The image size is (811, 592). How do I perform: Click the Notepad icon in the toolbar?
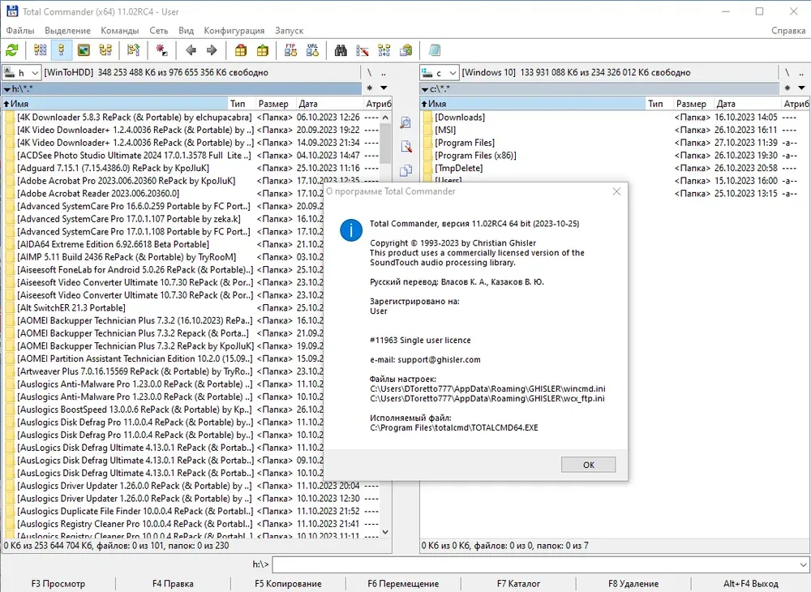point(435,50)
